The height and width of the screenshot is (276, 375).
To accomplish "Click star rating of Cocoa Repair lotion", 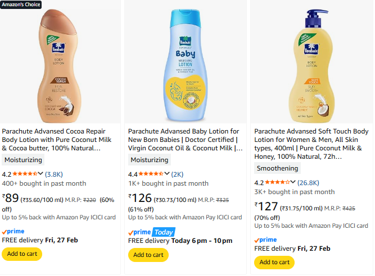I will click(25, 174).
